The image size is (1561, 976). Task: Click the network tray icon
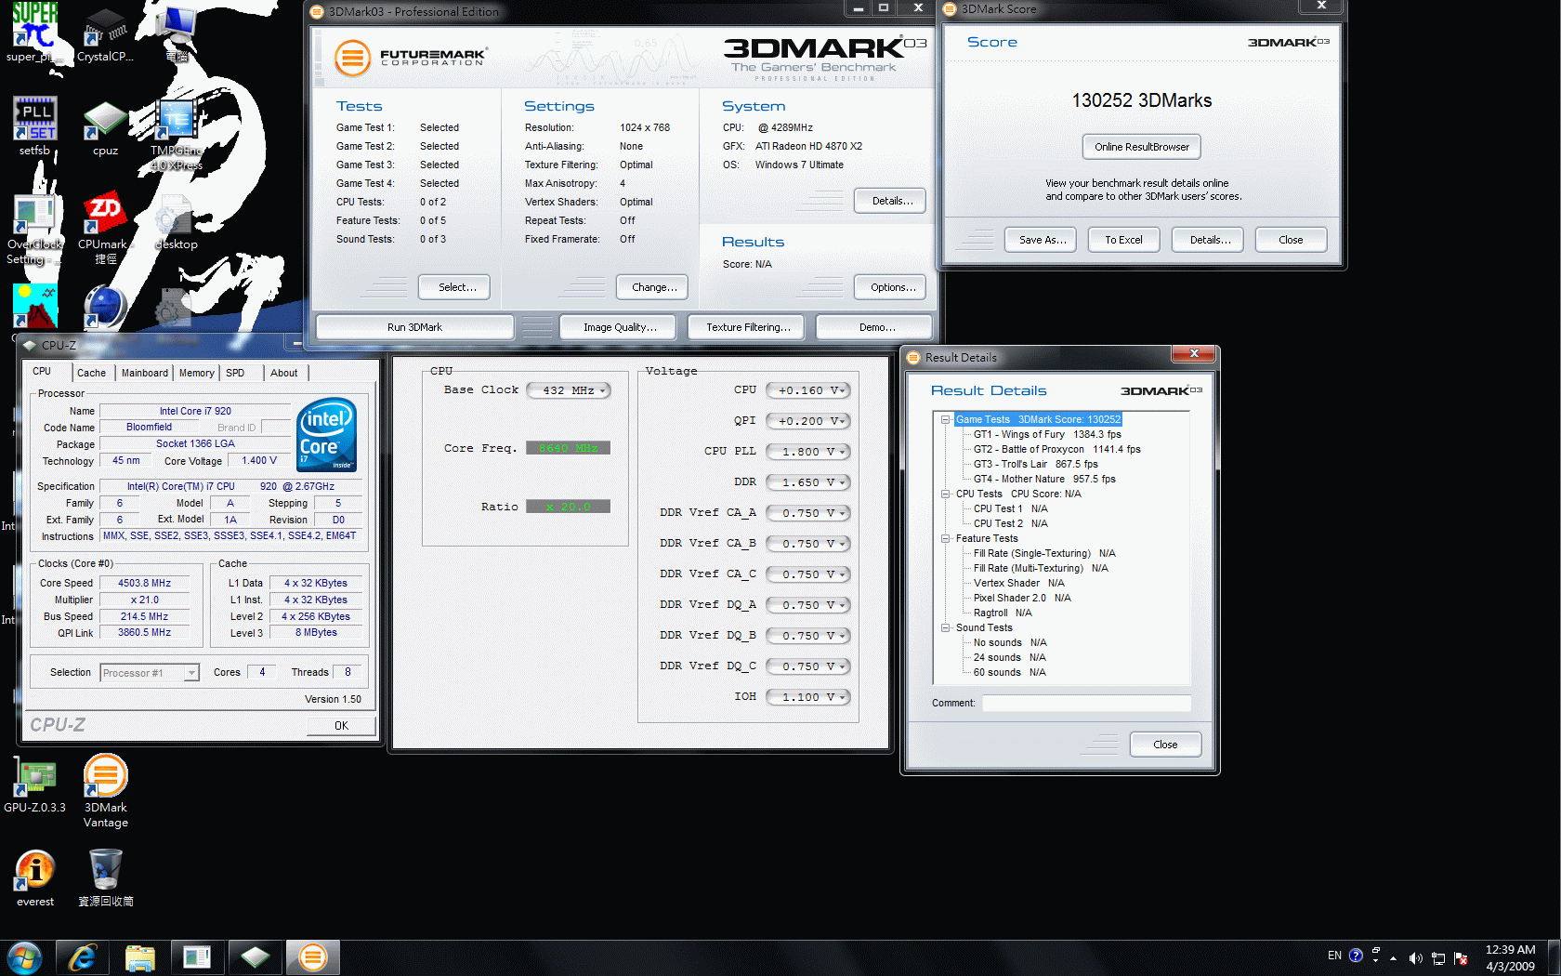pos(1438,957)
